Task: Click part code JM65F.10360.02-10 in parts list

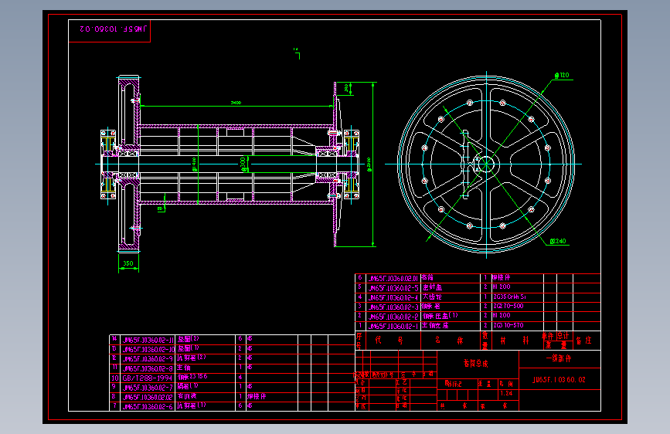Action: point(148,349)
